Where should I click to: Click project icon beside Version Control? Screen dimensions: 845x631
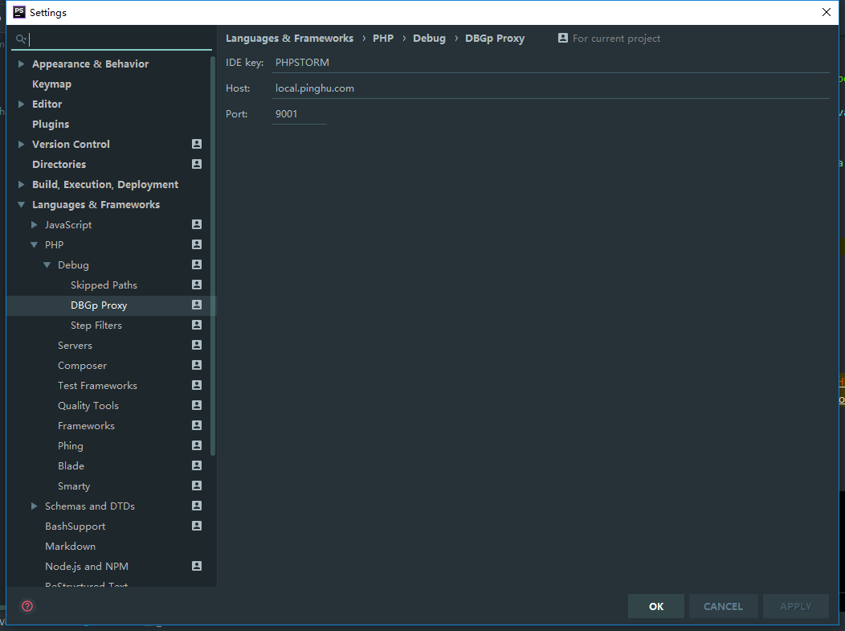[x=197, y=144]
